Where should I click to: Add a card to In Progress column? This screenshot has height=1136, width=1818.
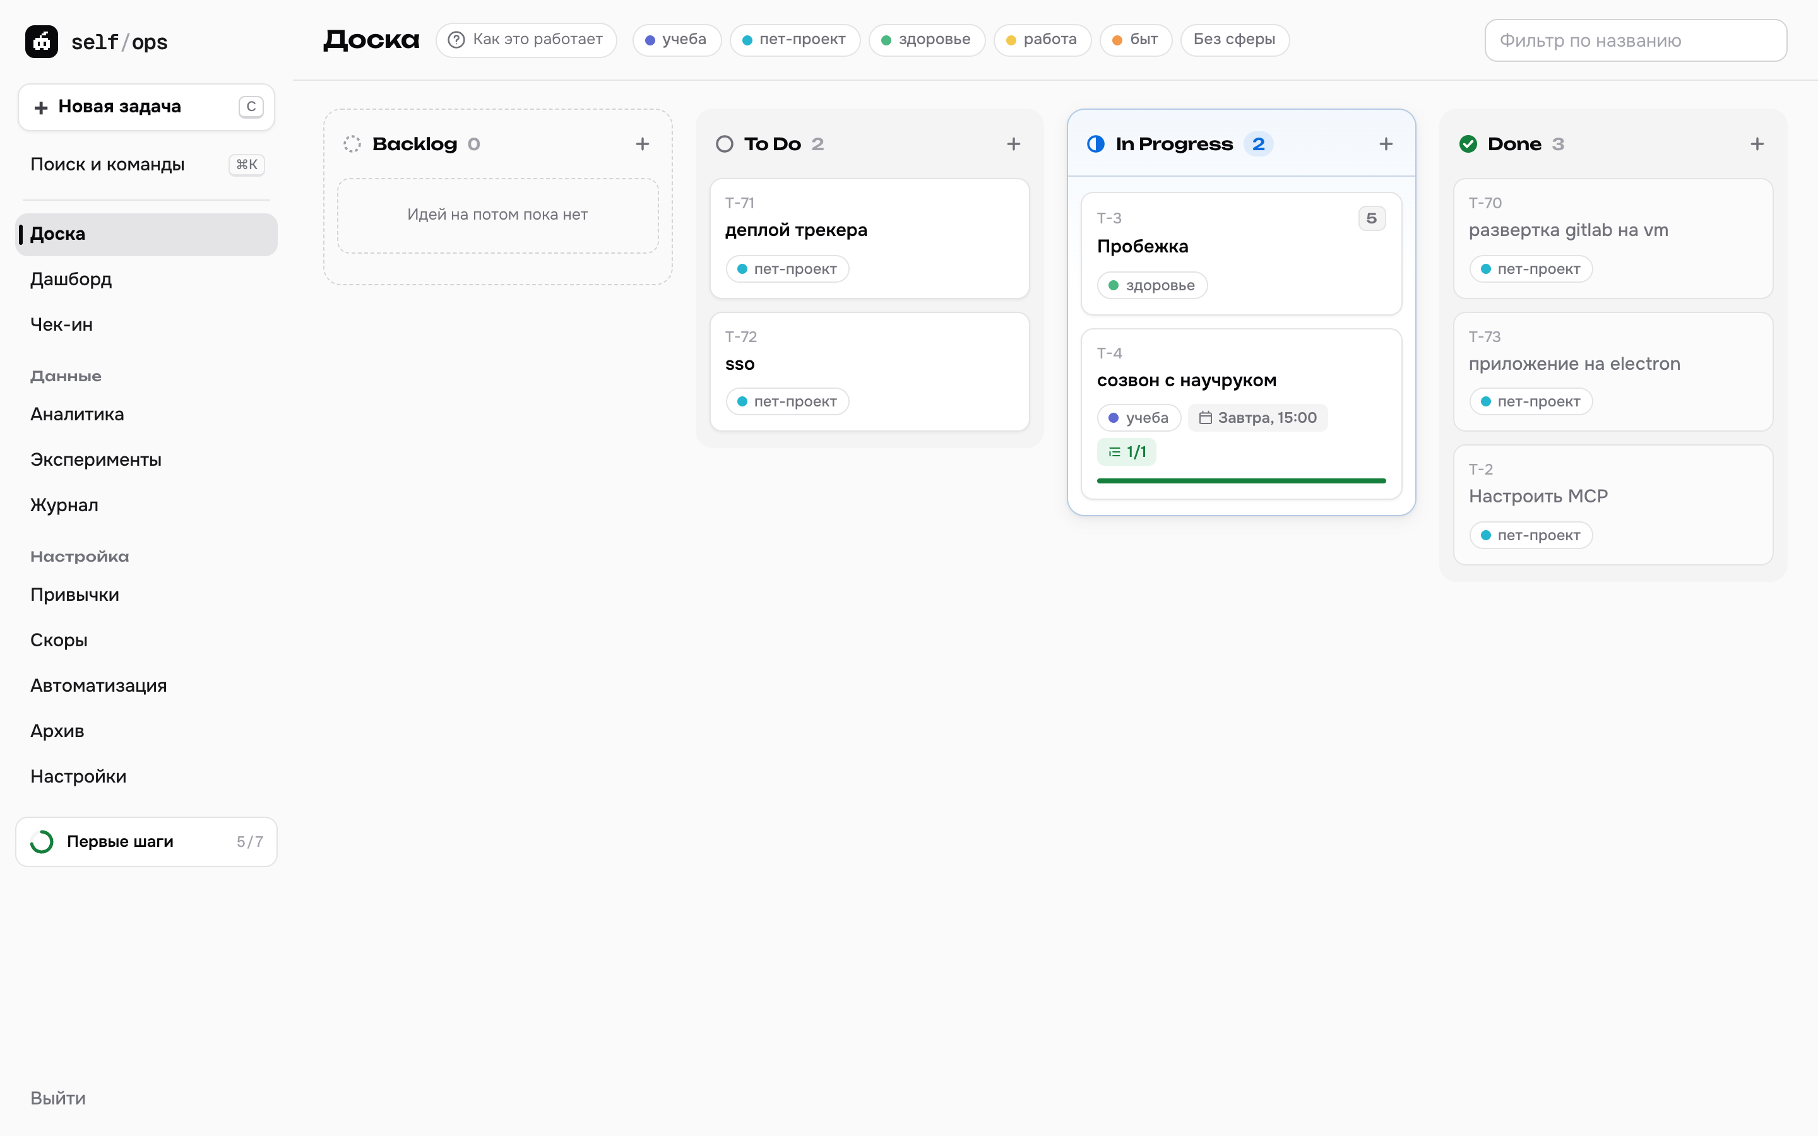(1386, 143)
